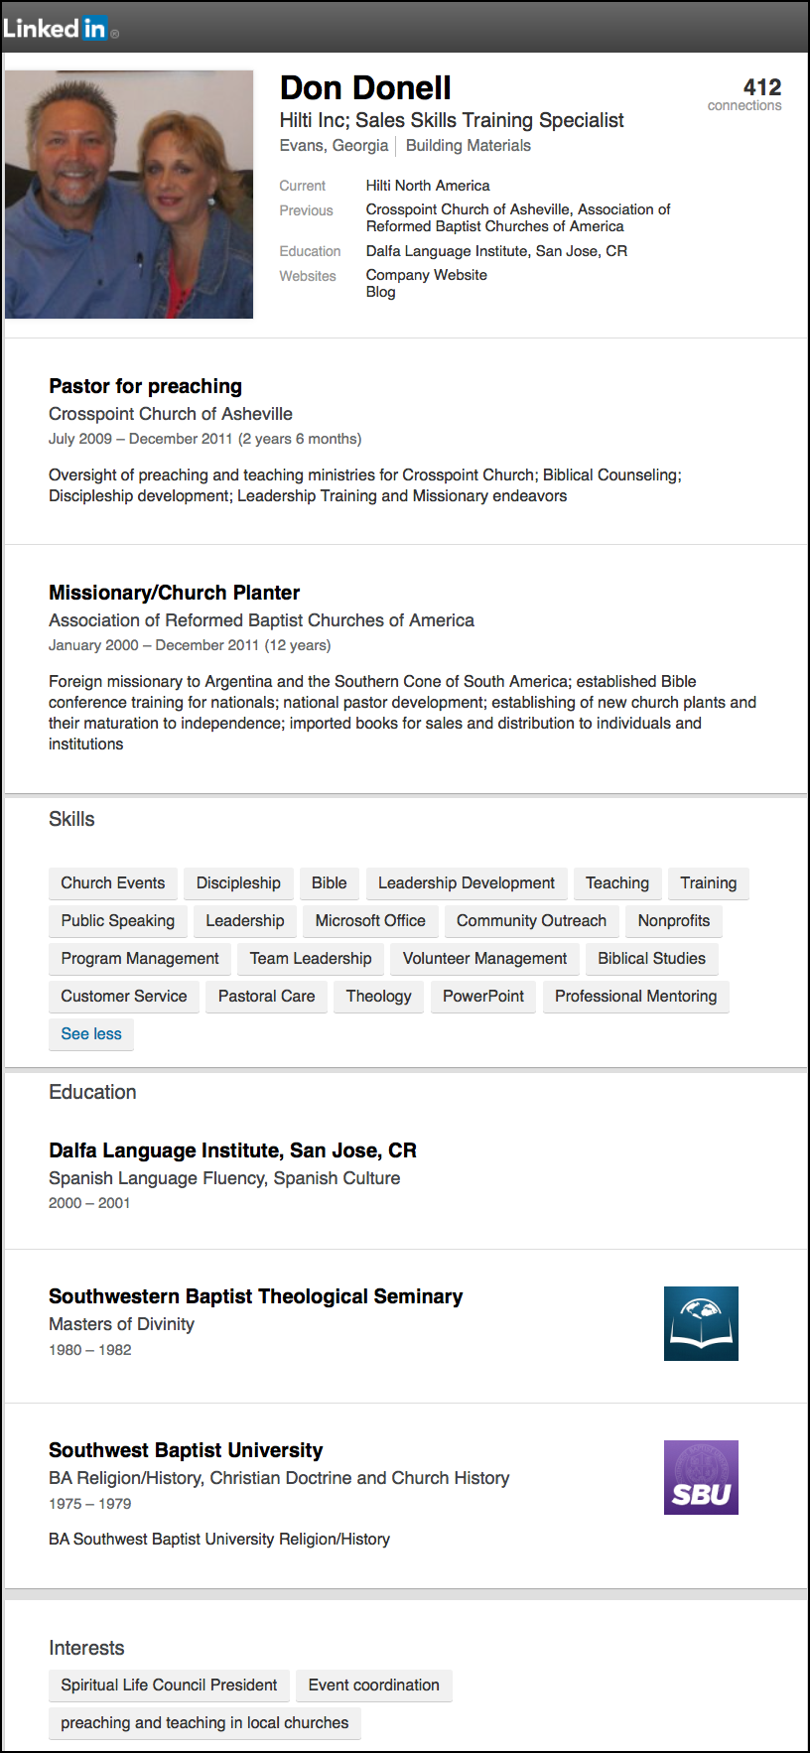Select the Event coordination interest tag
Viewport: 810px width, 1753px height.
tap(373, 1685)
